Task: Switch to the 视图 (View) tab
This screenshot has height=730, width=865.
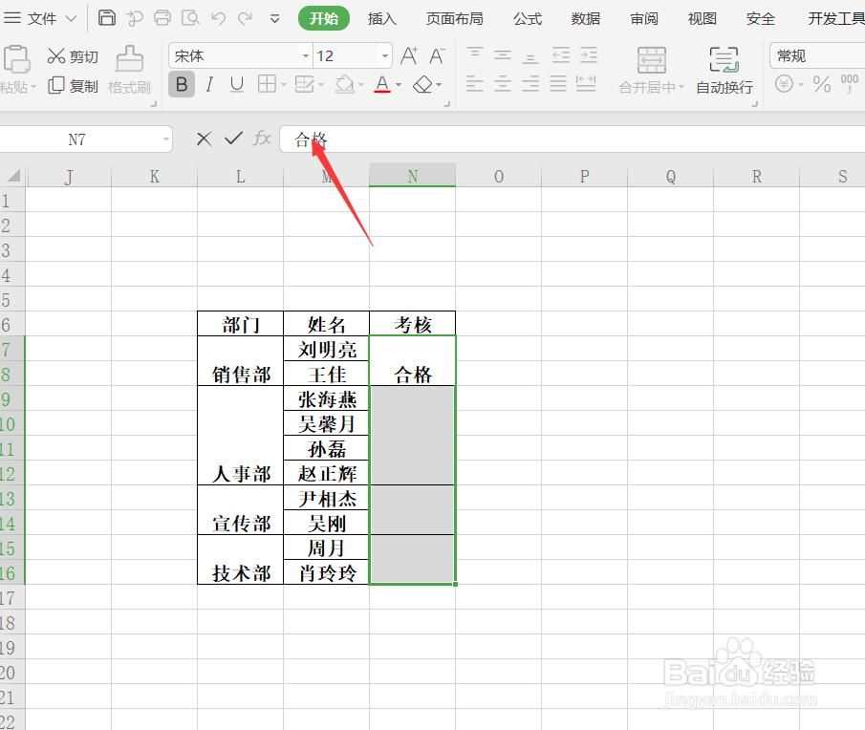Action: pyautogui.click(x=702, y=19)
